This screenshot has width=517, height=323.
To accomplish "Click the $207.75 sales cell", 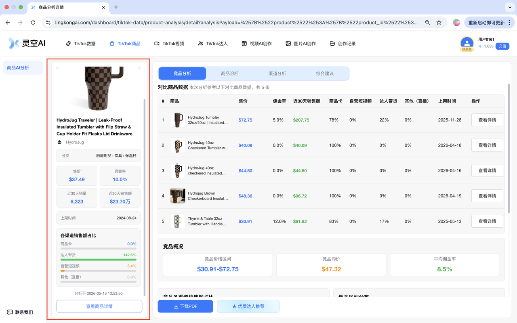I will coord(301,120).
